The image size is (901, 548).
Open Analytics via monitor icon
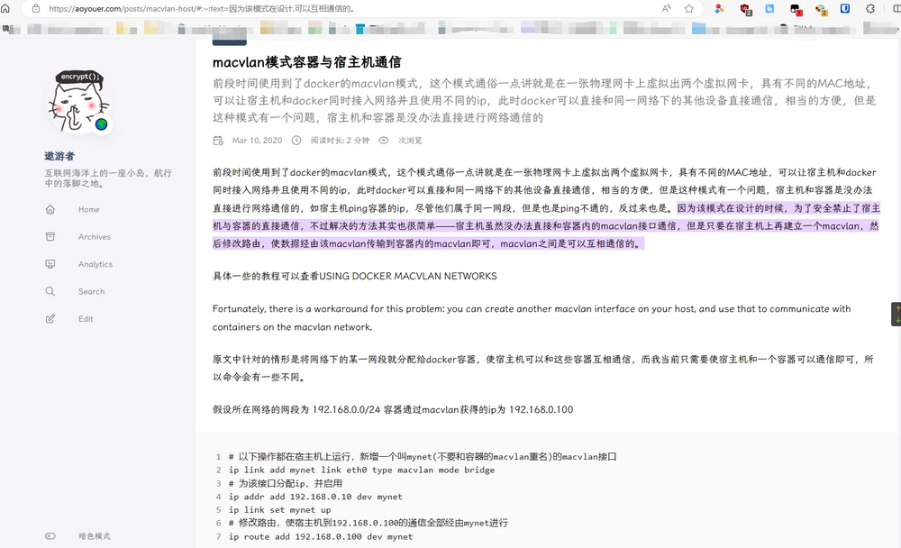pyautogui.click(x=50, y=264)
